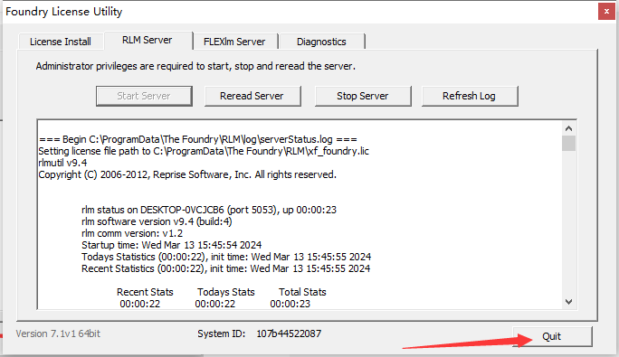Switch to the License Install tab

click(61, 42)
